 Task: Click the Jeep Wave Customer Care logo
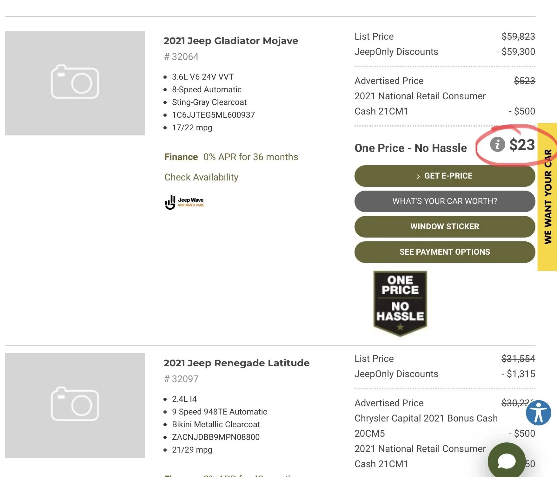pos(184,202)
